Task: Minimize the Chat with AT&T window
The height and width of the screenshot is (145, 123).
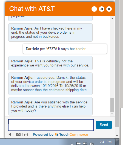Action: pyautogui.click(x=94, y=9)
